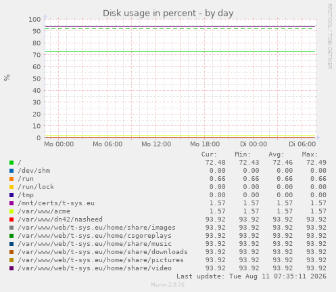Click the green swatch for the / filesystem
This screenshot has height=292, width=336.
pyautogui.click(x=11, y=163)
